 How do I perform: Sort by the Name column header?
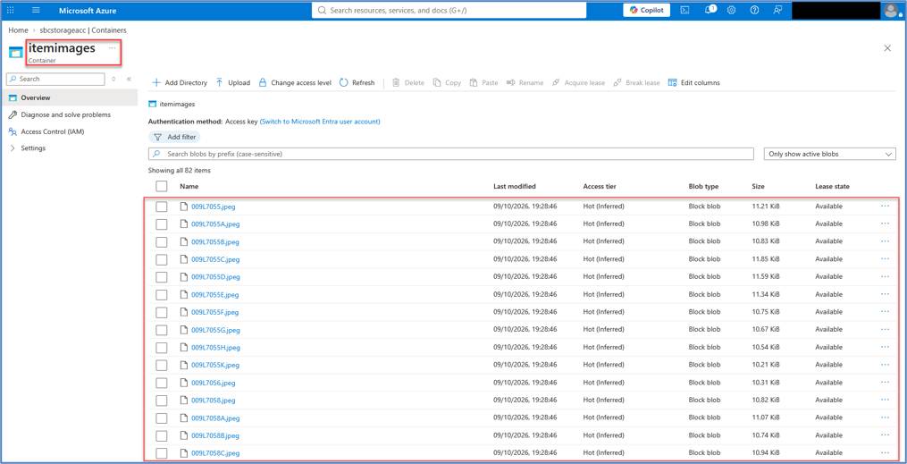(189, 186)
